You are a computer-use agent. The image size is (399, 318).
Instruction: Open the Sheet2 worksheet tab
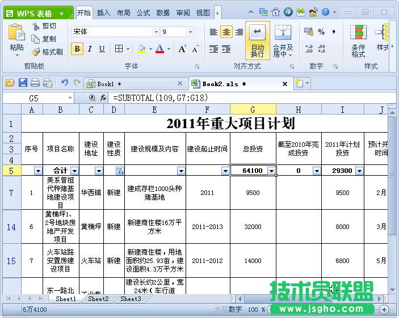click(x=98, y=299)
